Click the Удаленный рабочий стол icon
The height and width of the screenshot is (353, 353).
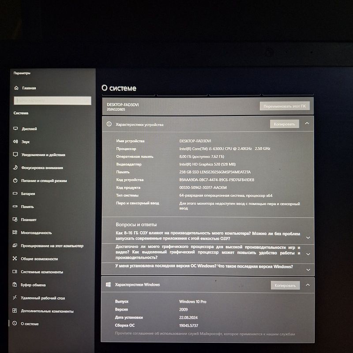point(15,297)
